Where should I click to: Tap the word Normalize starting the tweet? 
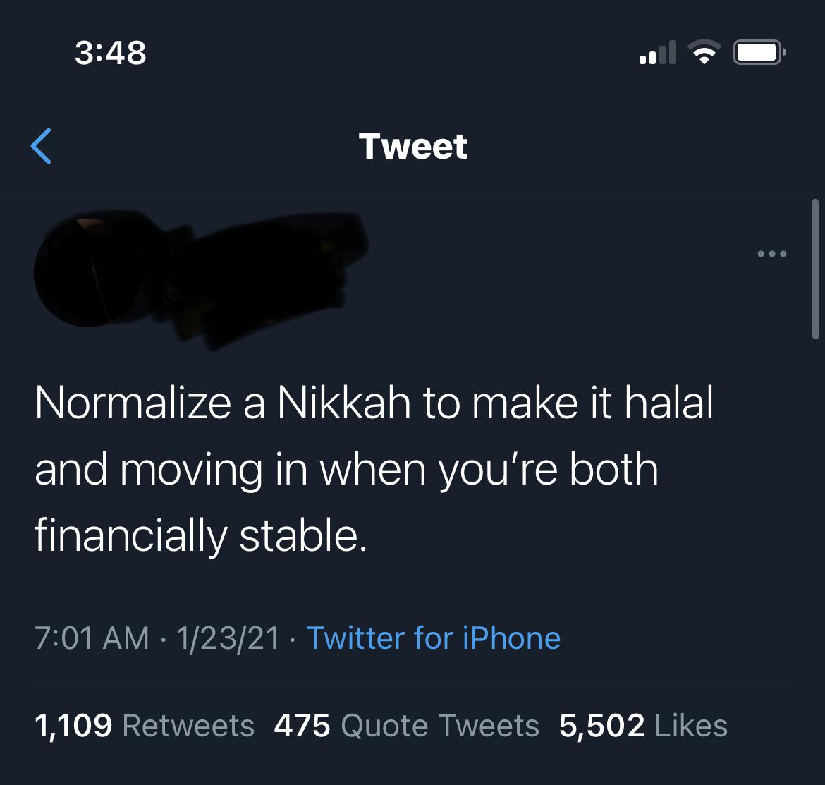click(x=133, y=403)
